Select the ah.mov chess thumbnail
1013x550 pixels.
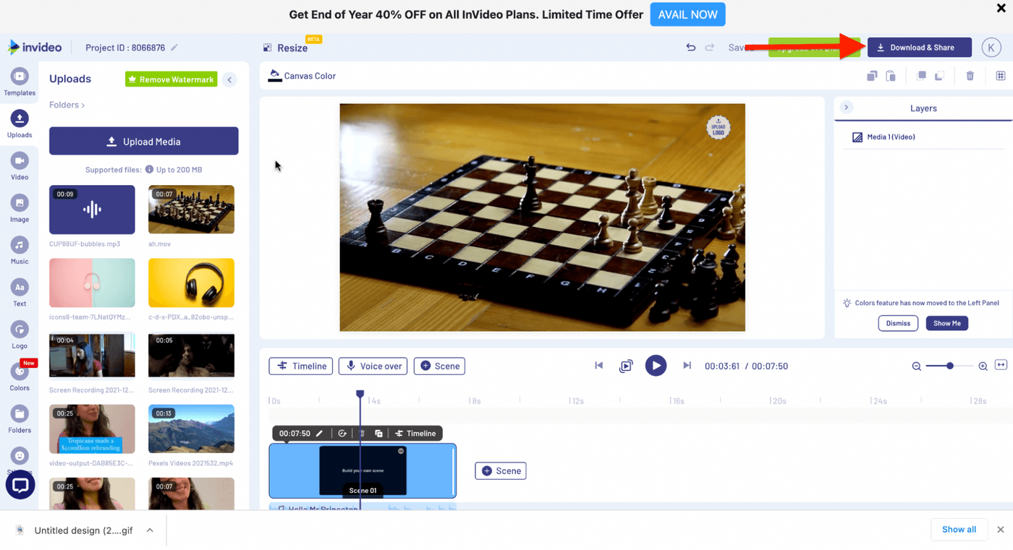(191, 210)
